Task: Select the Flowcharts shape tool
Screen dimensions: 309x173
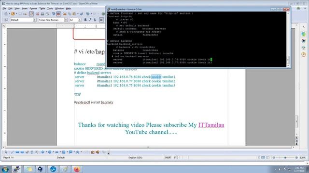Action: click(64, 152)
